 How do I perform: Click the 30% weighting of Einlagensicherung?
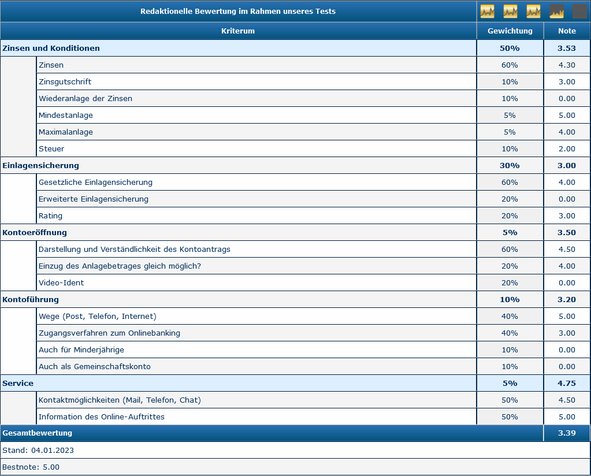(510, 165)
